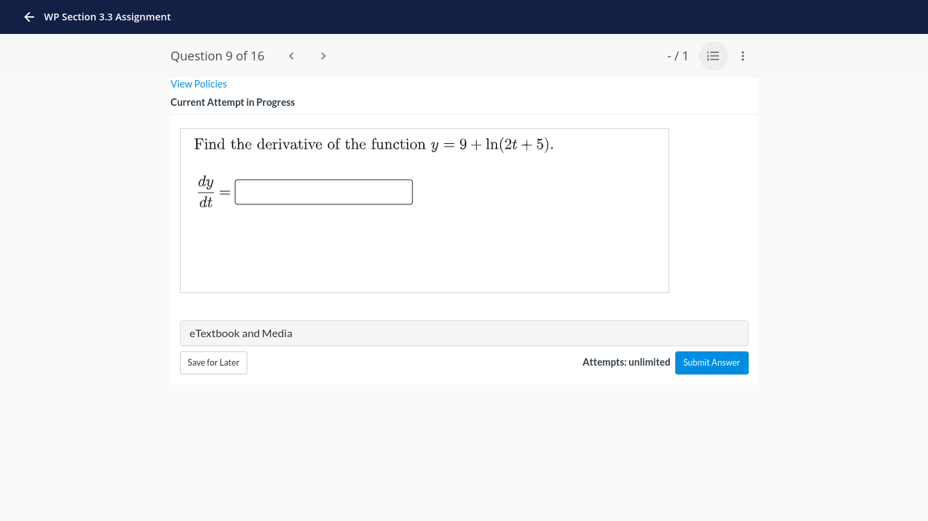The height and width of the screenshot is (521, 928).
Task: Click the Save for Later button
Action: (x=213, y=362)
